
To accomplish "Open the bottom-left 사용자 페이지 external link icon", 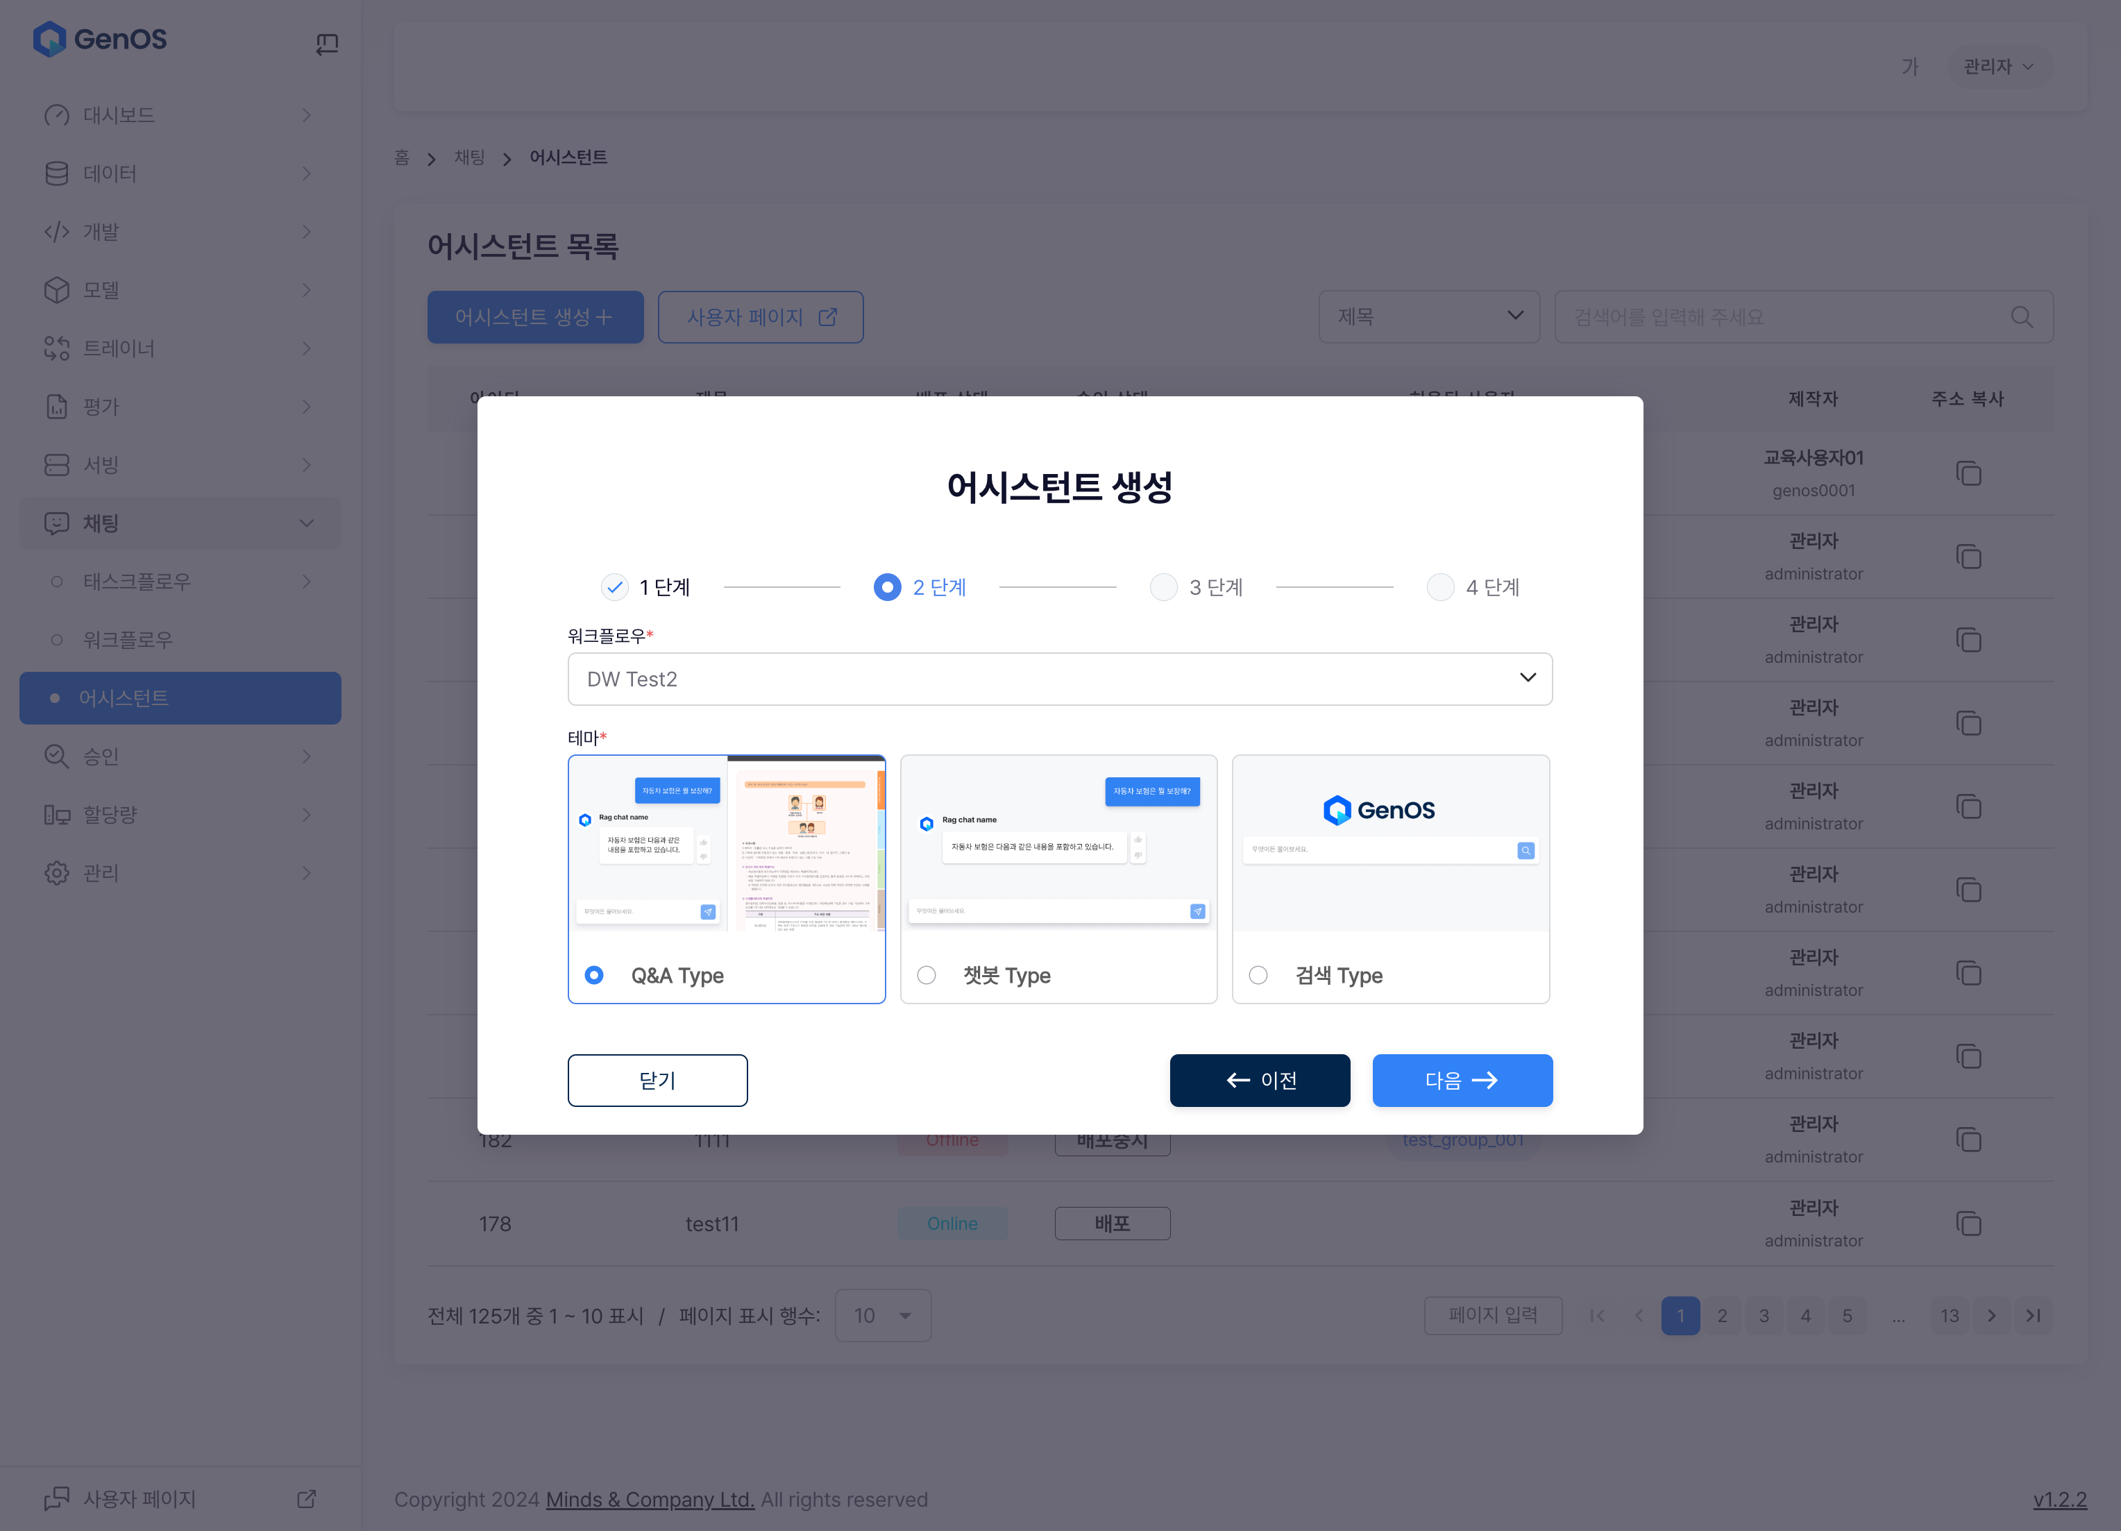I will pyautogui.click(x=306, y=1498).
